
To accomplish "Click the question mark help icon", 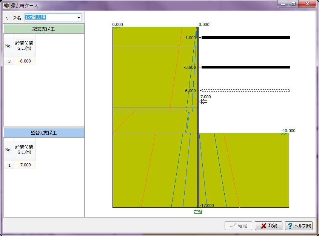I will [290, 226].
